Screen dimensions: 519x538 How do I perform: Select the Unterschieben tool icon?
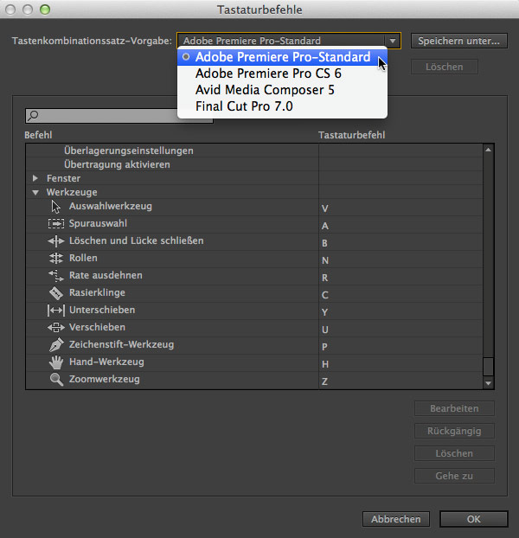pos(56,311)
